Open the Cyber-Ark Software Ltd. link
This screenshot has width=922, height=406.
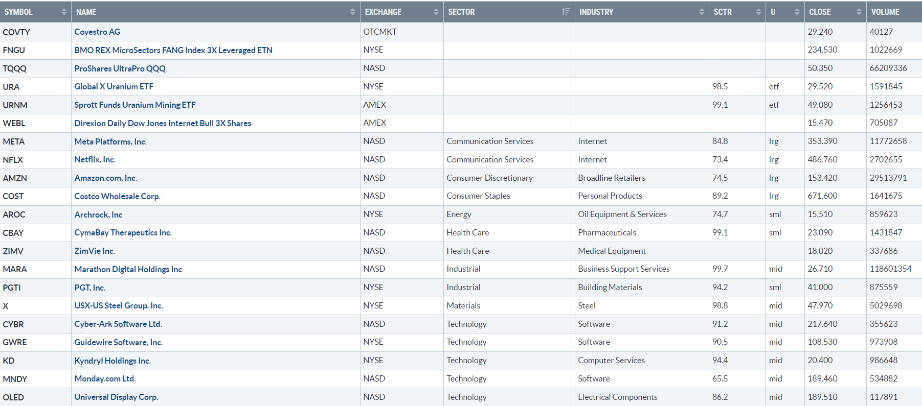[118, 324]
